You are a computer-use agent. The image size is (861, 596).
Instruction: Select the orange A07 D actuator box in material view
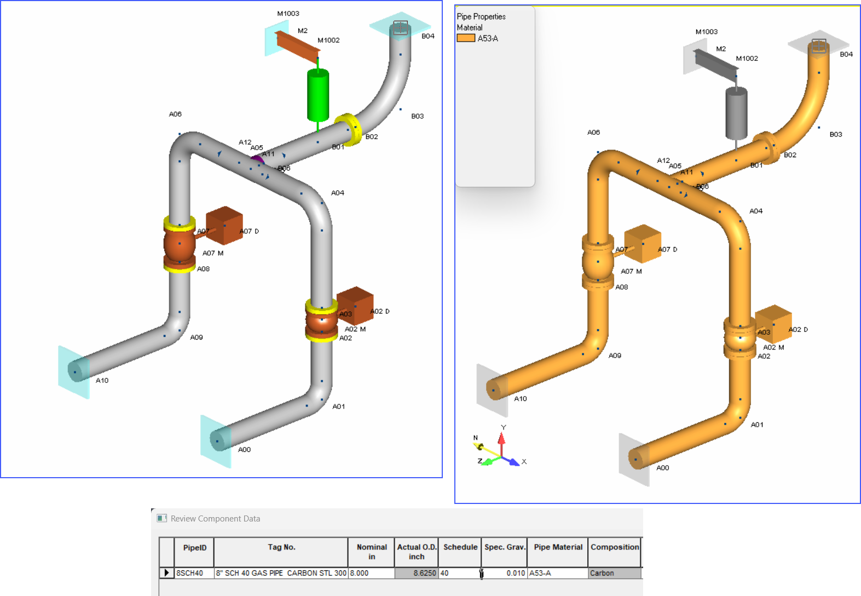643,243
